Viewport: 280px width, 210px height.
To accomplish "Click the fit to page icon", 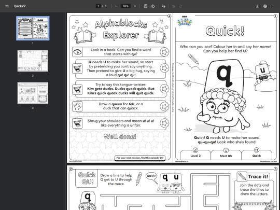I will click(x=146, y=6).
